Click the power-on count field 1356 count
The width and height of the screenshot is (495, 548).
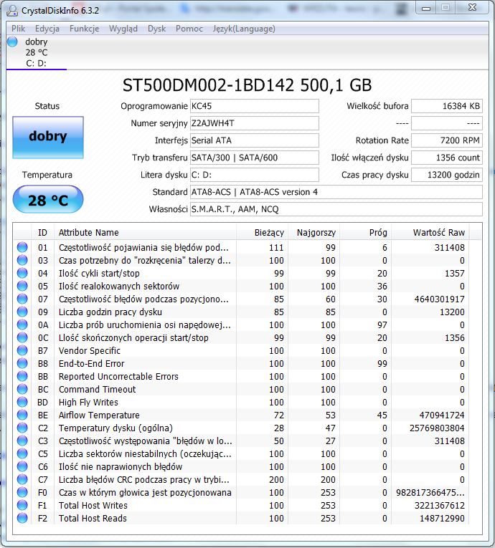pos(447,158)
